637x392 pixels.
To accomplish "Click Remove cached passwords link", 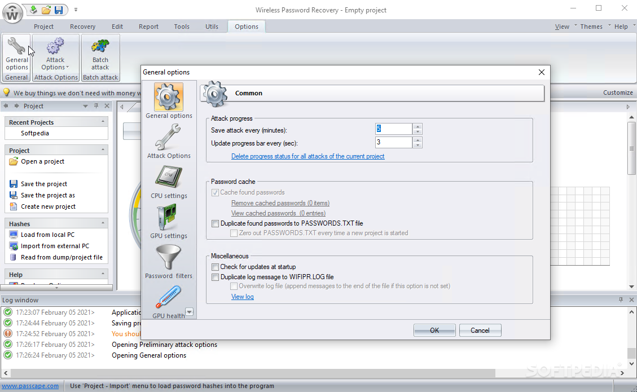I will (x=280, y=203).
